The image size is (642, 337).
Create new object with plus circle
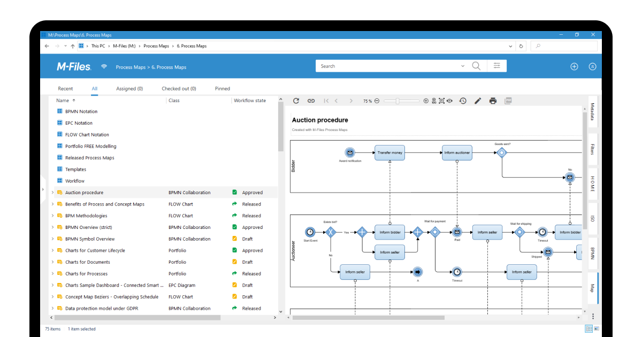574,66
